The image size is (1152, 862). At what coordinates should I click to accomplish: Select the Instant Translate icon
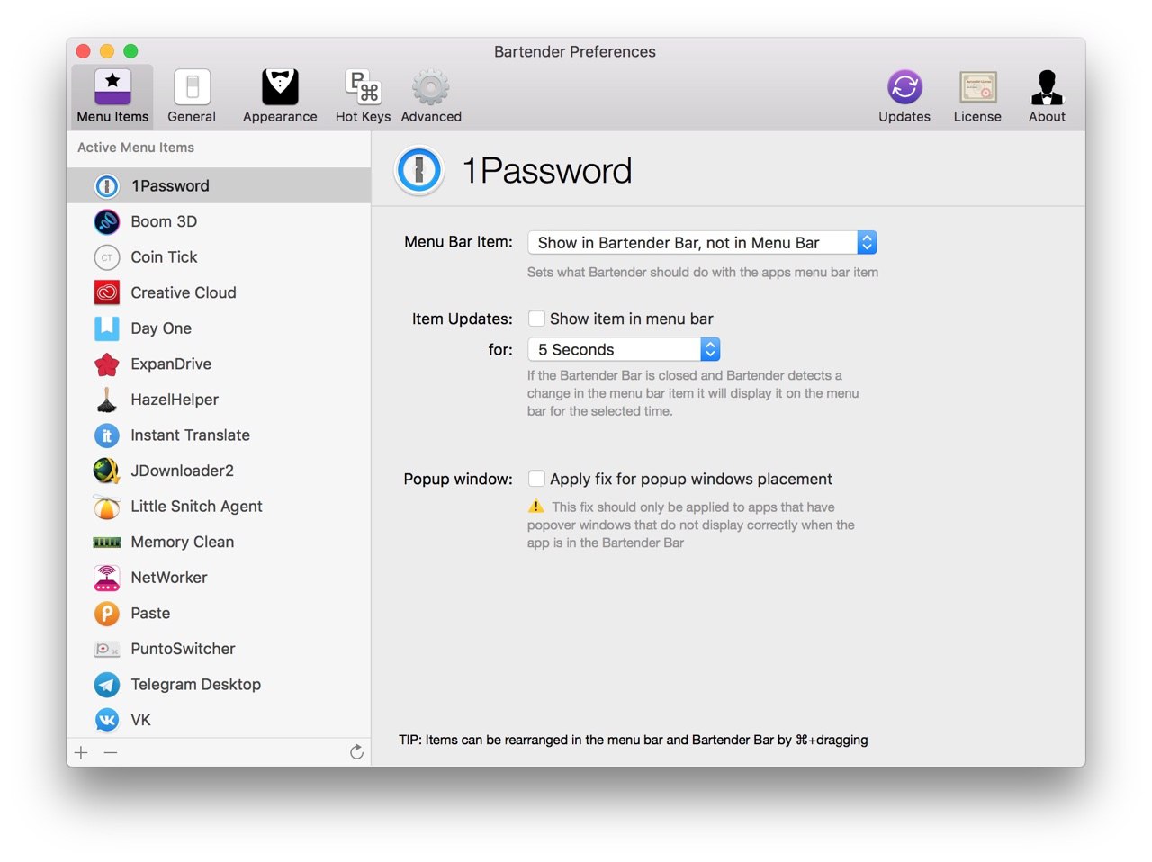[x=107, y=435]
